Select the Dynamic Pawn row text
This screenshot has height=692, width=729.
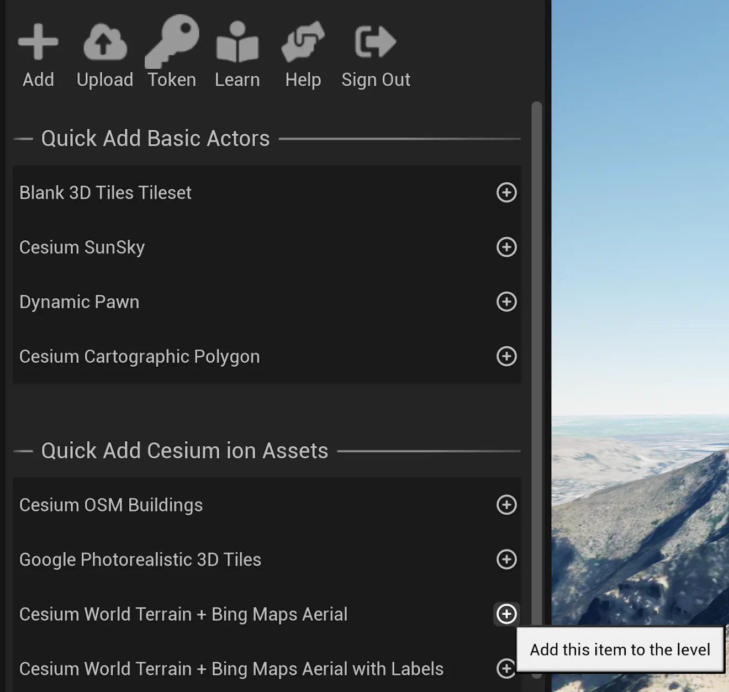click(80, 302)
